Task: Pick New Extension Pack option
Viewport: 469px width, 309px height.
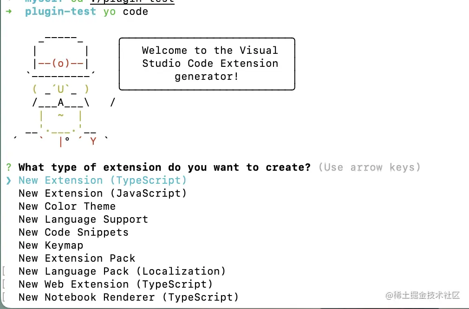Action: pos(77,258)
